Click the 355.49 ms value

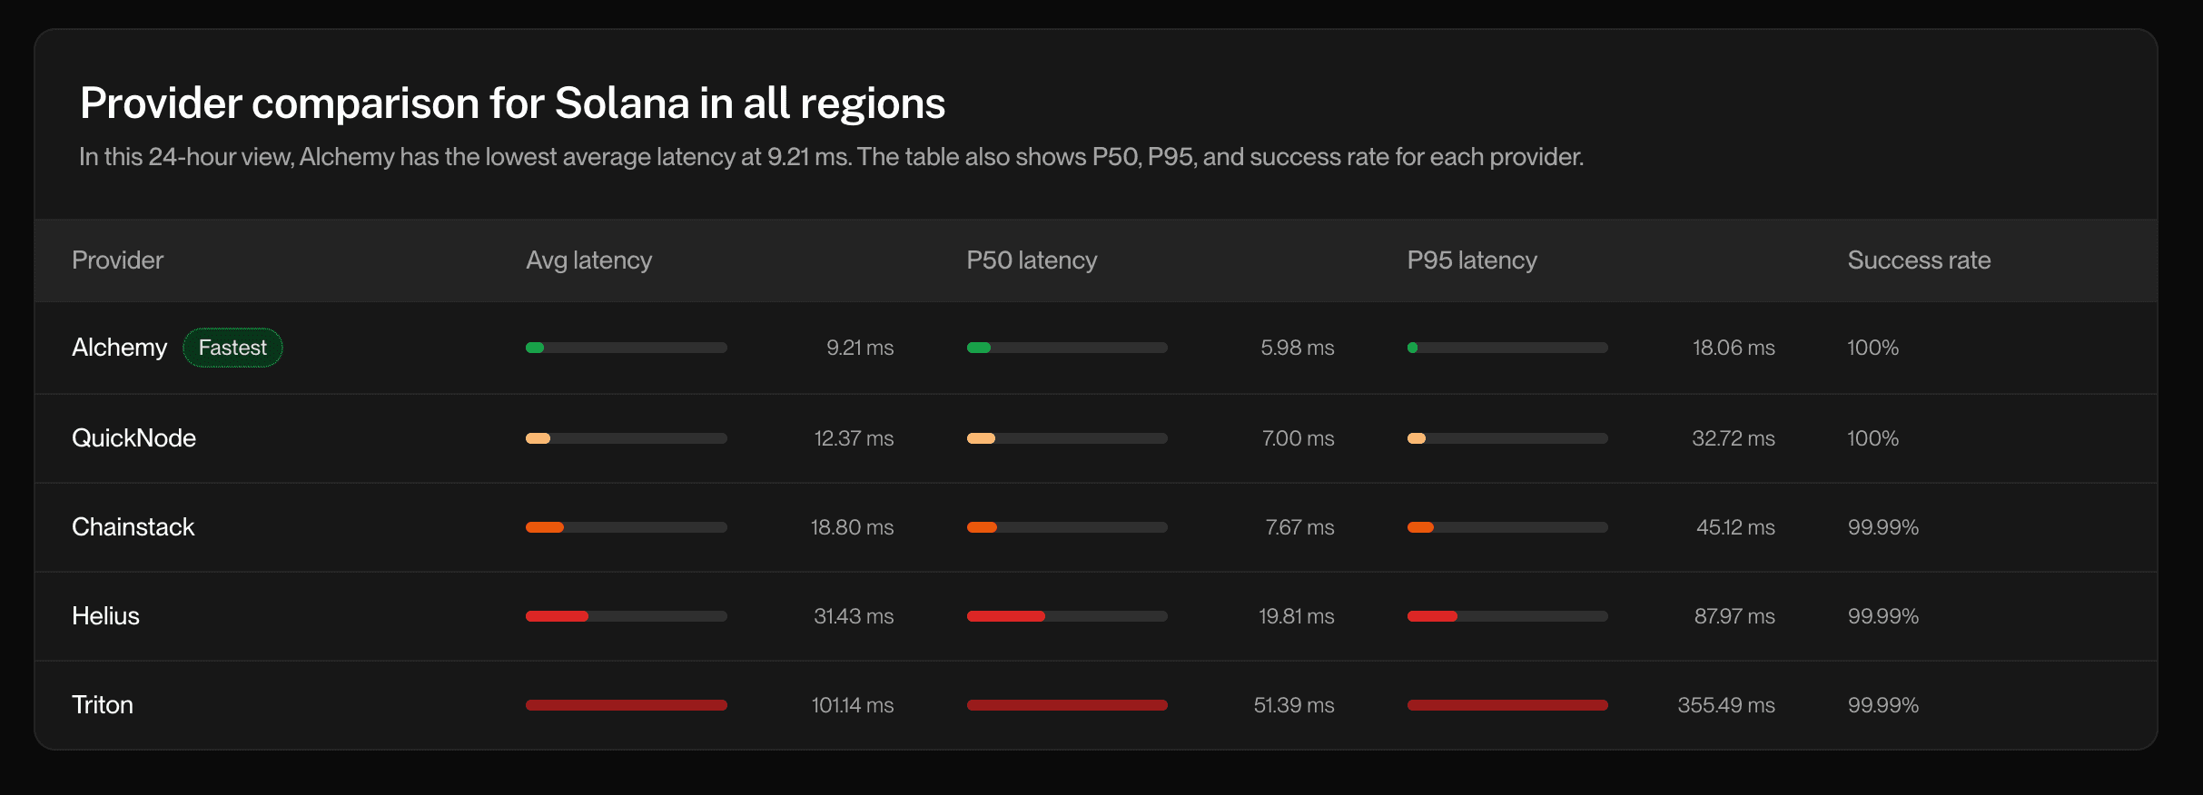tap(1726, 705)
